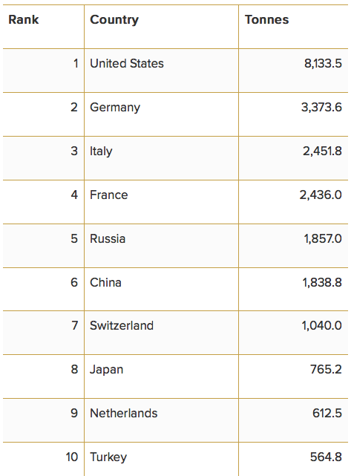Click the 2,451.8 tonnes figure
The height and width of the screenshot is (476, 354).
pos(322,151)
